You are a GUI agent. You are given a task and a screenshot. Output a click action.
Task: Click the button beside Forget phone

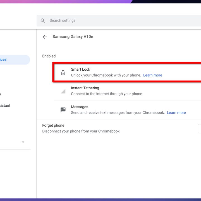click(x=199, y=129)
